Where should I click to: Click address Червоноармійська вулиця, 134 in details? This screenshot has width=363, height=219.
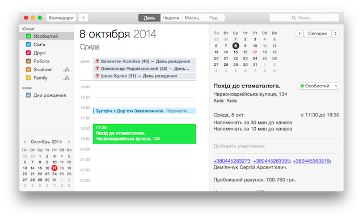[x=250, y=94]
